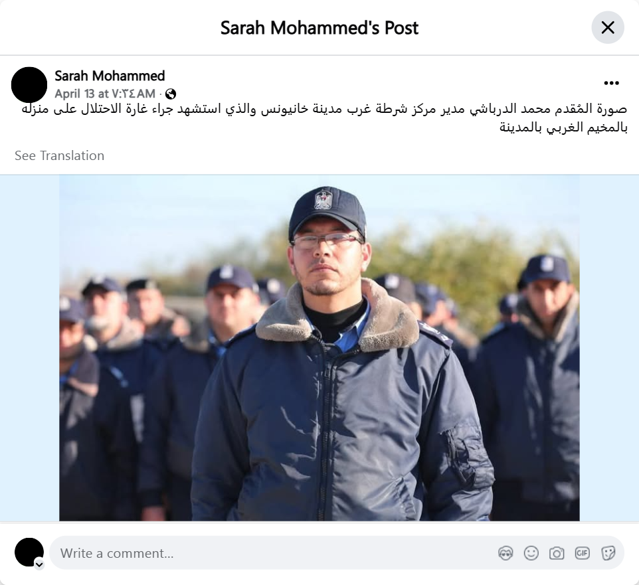The height and width of the screenshot is (585, 639).
Task: Open the avatar sticker picker in comment box
Action: (505, 553)
